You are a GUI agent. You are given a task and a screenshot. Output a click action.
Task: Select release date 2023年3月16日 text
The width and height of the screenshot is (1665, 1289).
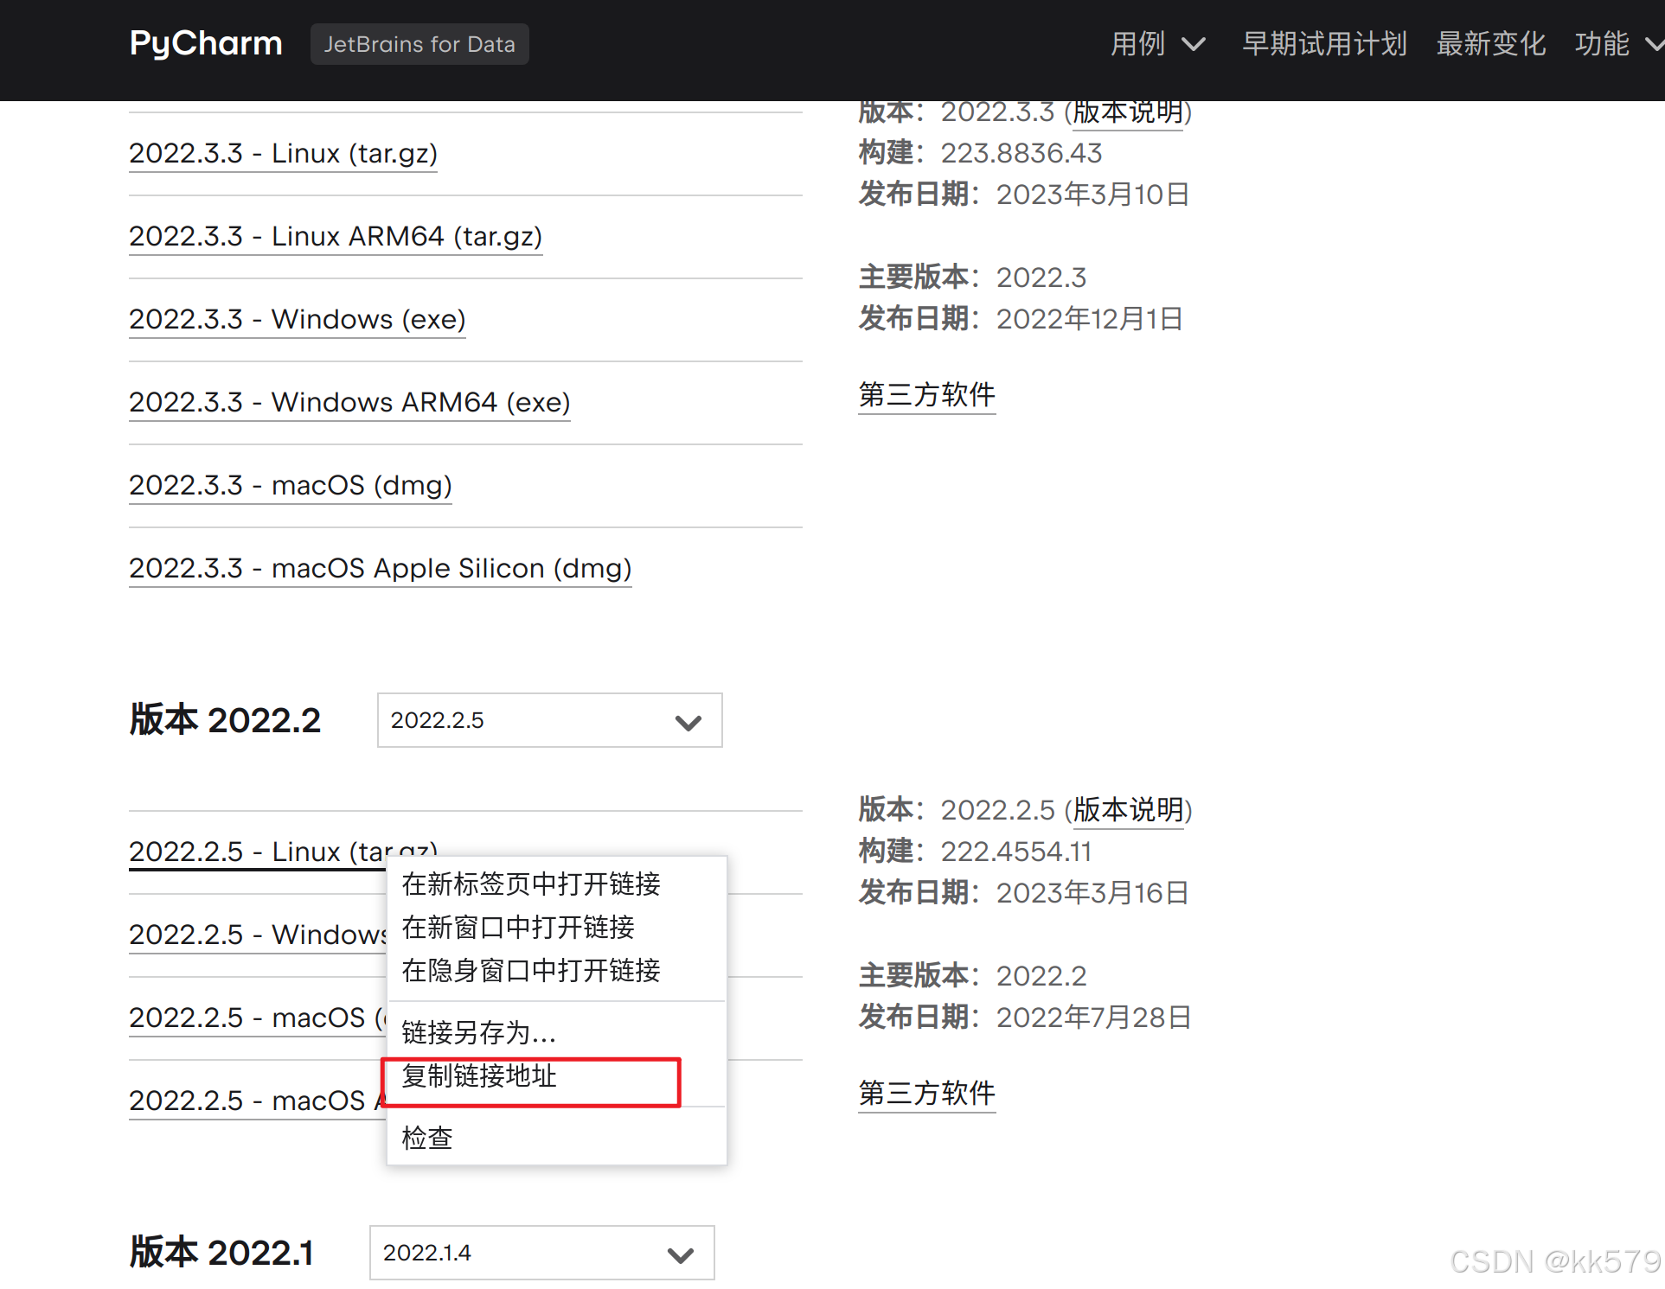[1093, 893]
